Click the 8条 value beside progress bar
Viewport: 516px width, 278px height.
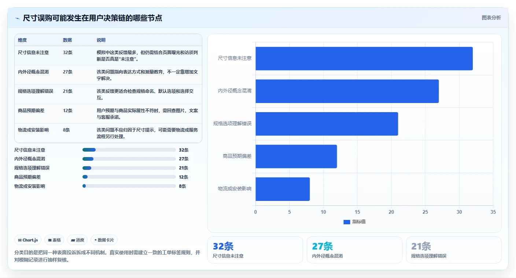pos(183,186)
